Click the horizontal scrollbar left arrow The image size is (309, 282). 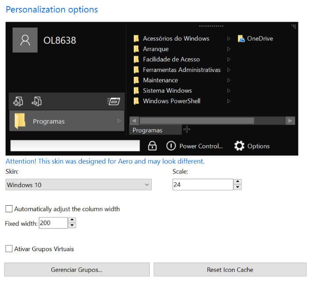click(x=134, y=120)
